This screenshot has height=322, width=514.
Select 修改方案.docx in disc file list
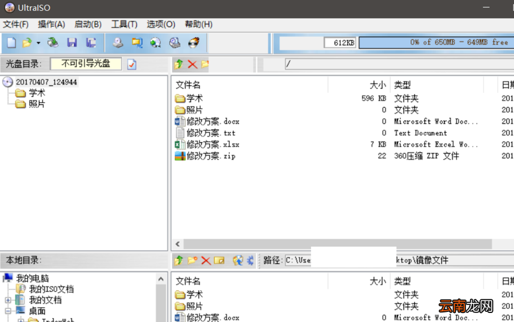pos(213,122)
